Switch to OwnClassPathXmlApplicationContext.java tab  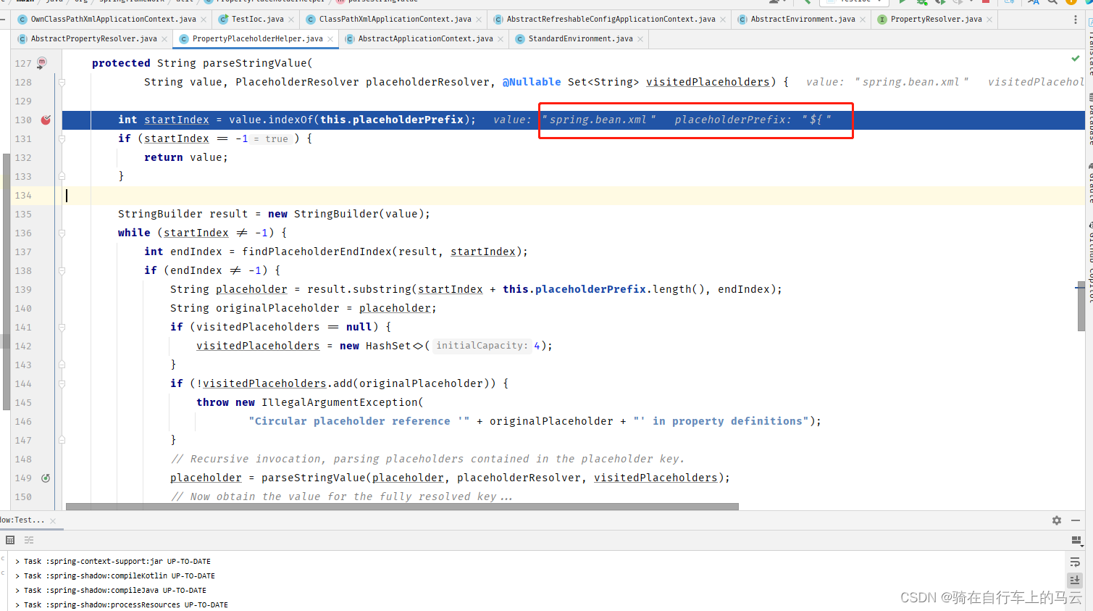pyautogui.click(x=113, y=20)
